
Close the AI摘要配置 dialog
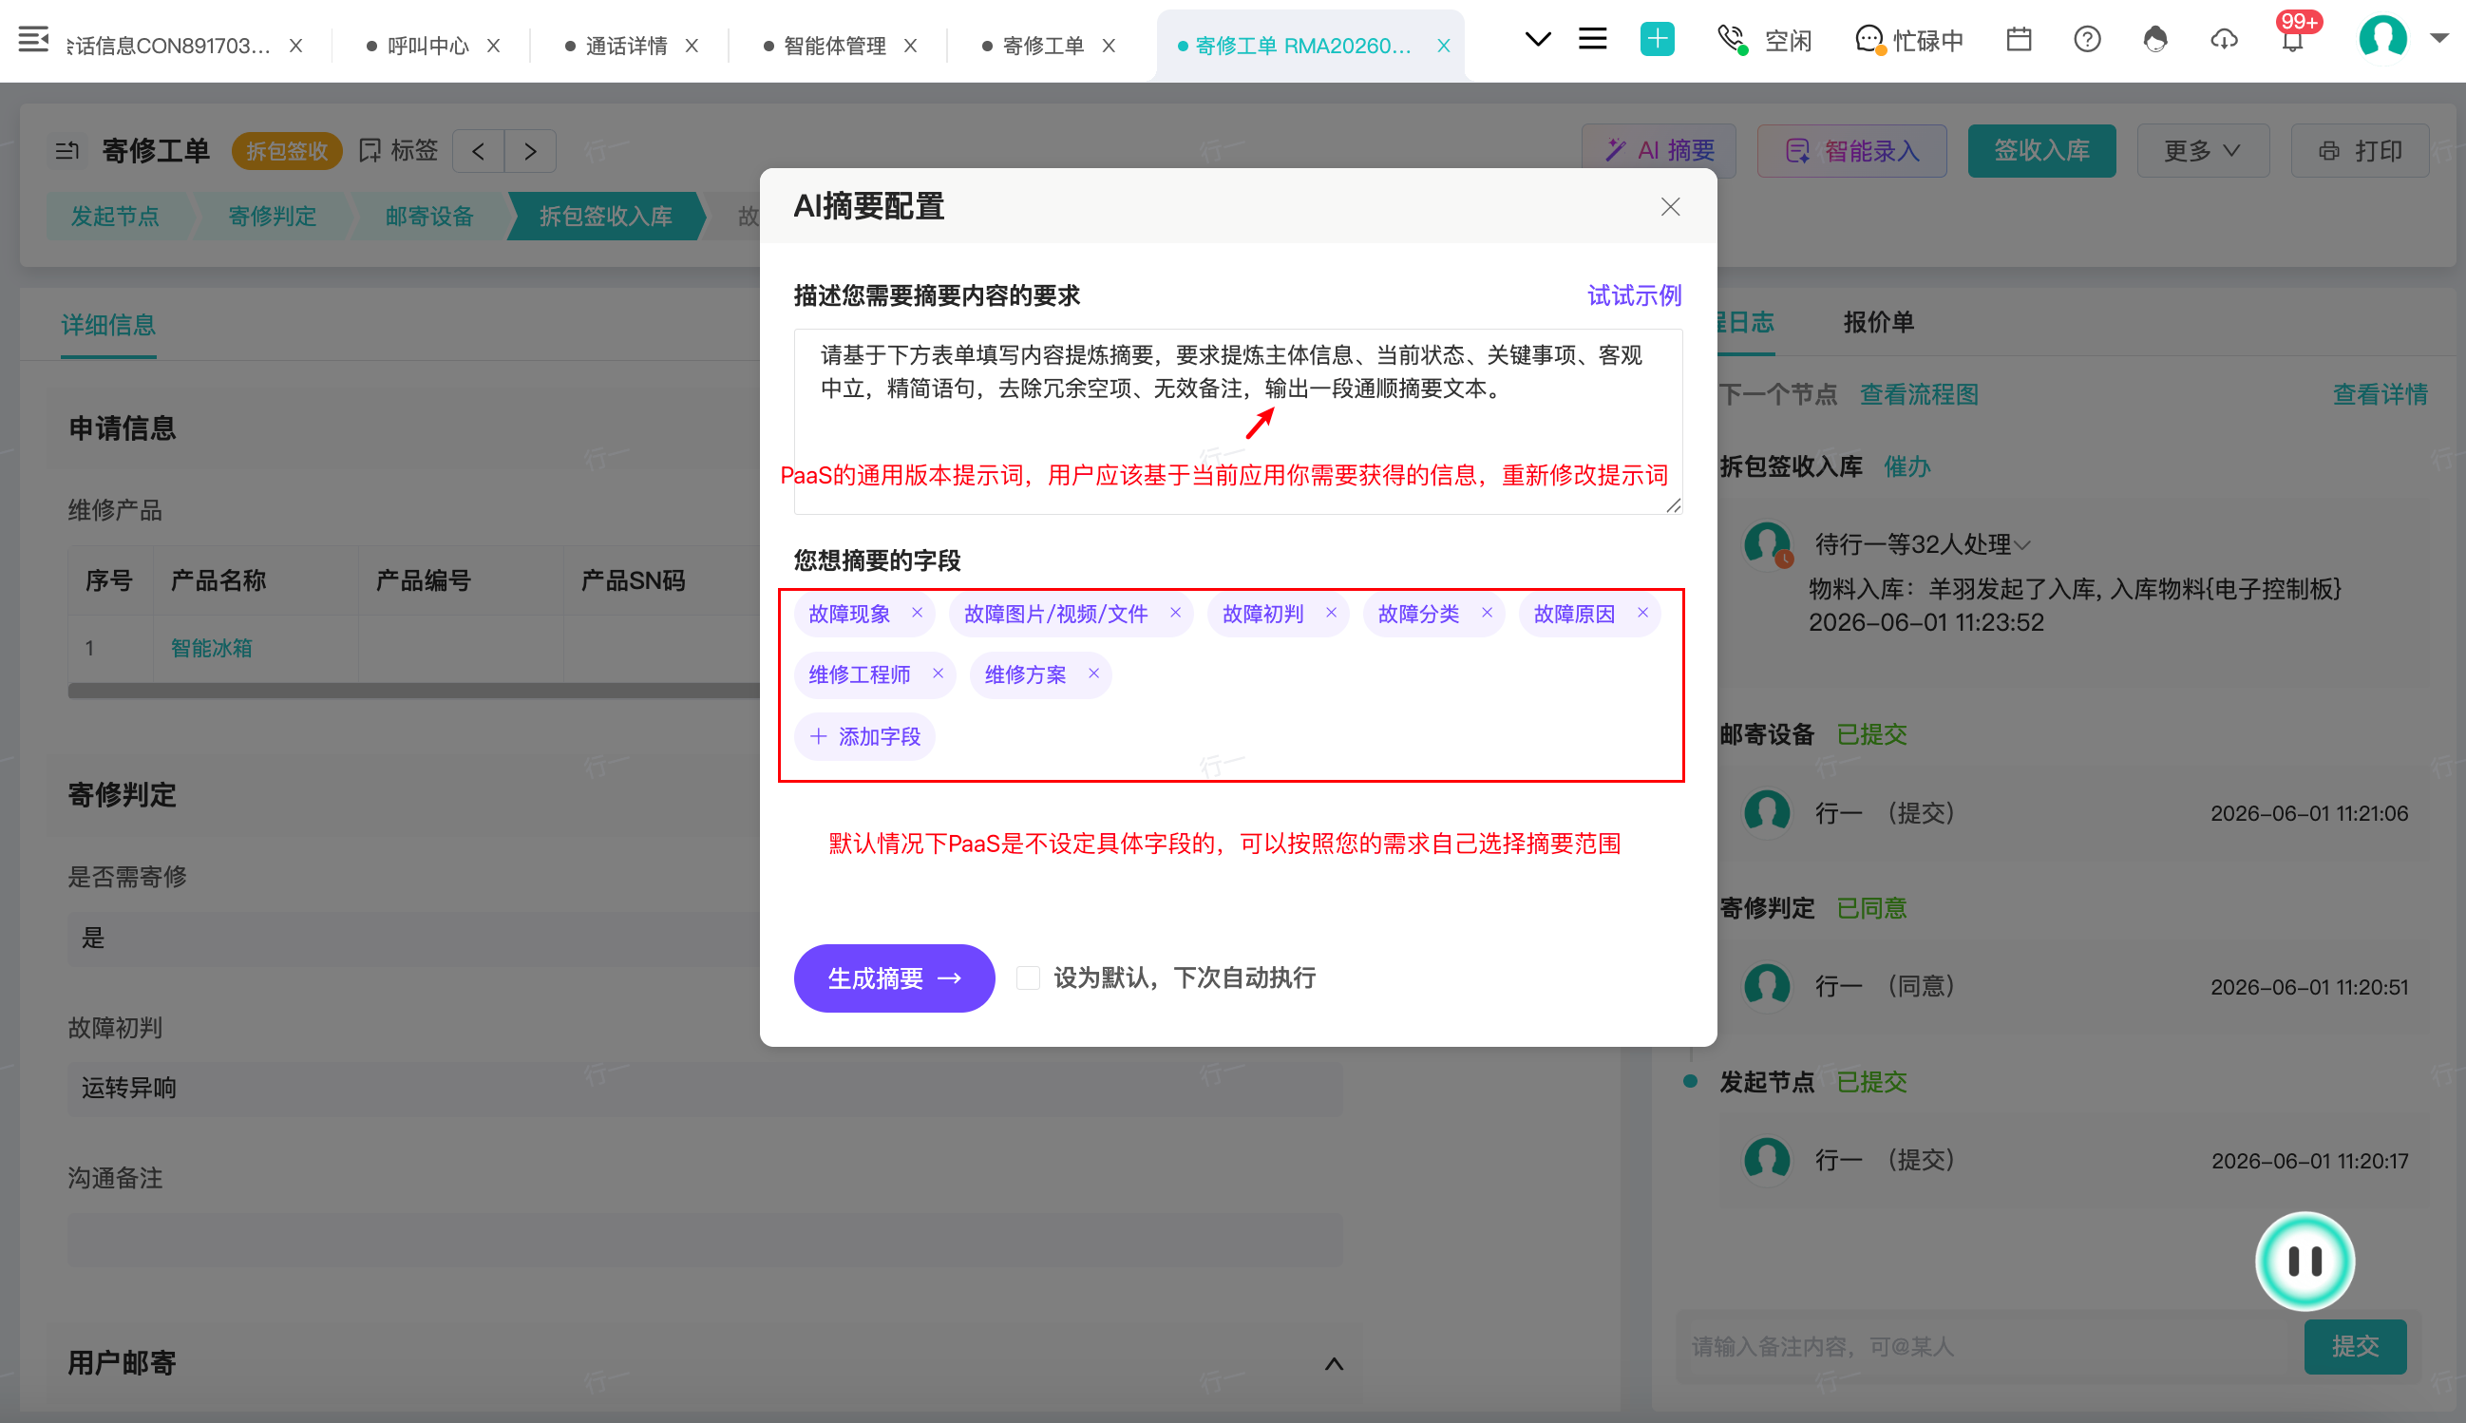coord(1671,207)
